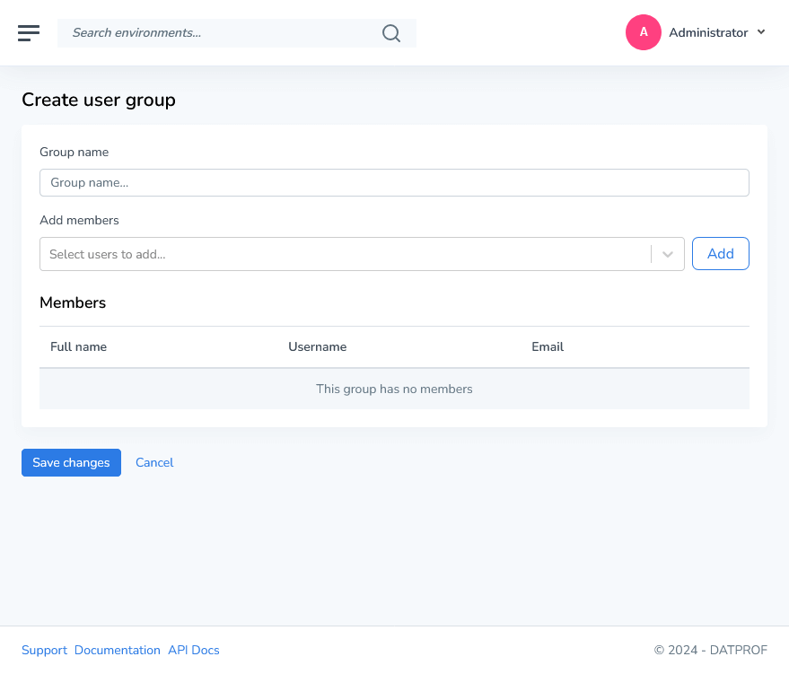The height and width of the screenshot is (674, 789).
Task: Open the hamburger navigation menu
Action: [29, 32]
